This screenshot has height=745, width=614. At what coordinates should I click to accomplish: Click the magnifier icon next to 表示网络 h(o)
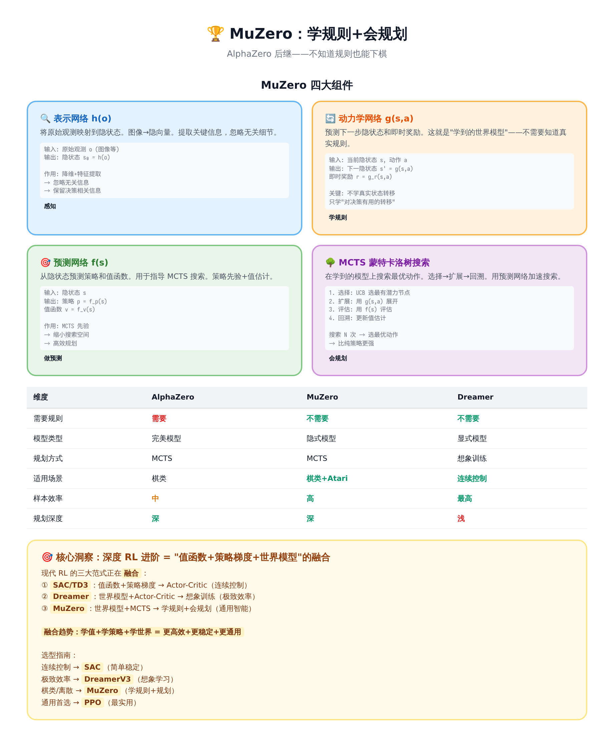coord(45,118)
